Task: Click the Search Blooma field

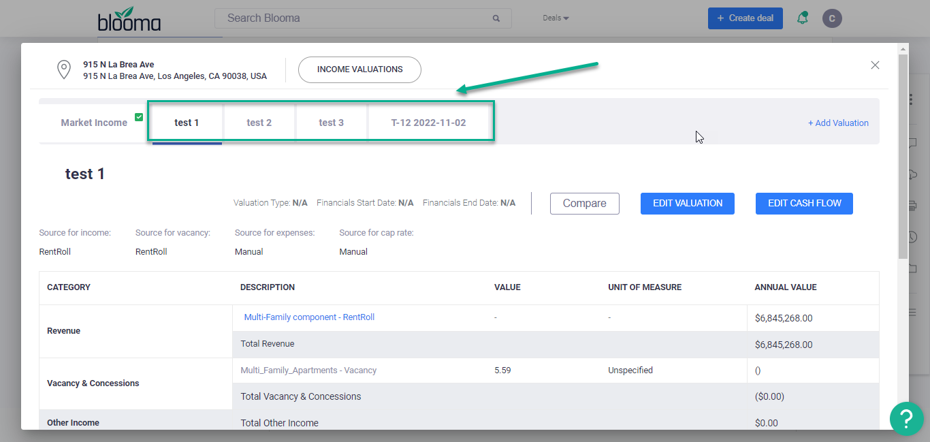Action: point(363,18)
